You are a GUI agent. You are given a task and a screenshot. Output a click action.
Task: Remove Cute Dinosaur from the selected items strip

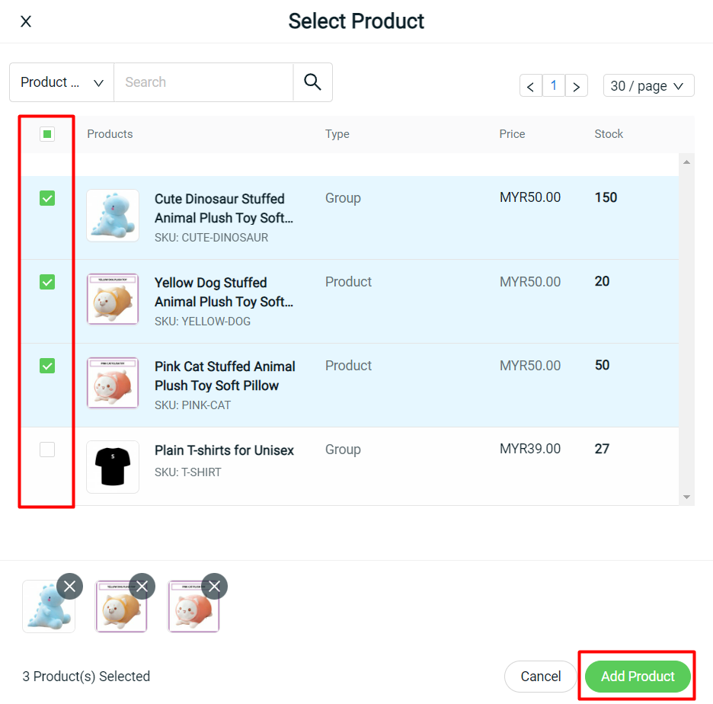pos(69,586)
